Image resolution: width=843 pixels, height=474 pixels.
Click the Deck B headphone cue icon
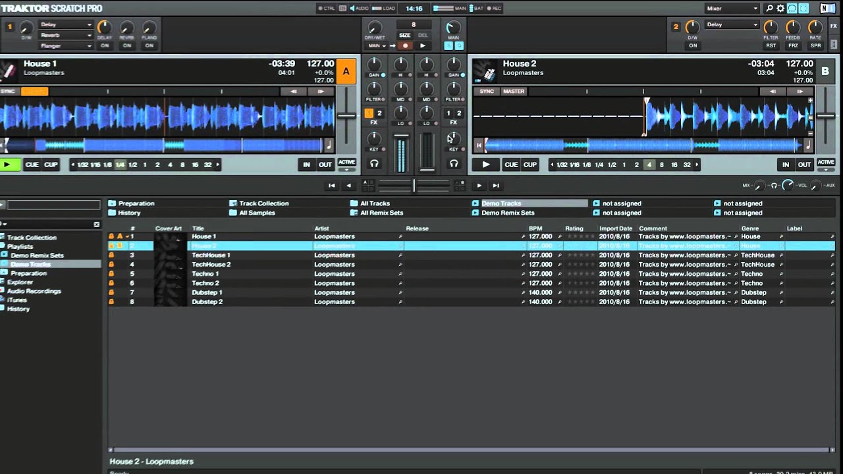point(453,163)
